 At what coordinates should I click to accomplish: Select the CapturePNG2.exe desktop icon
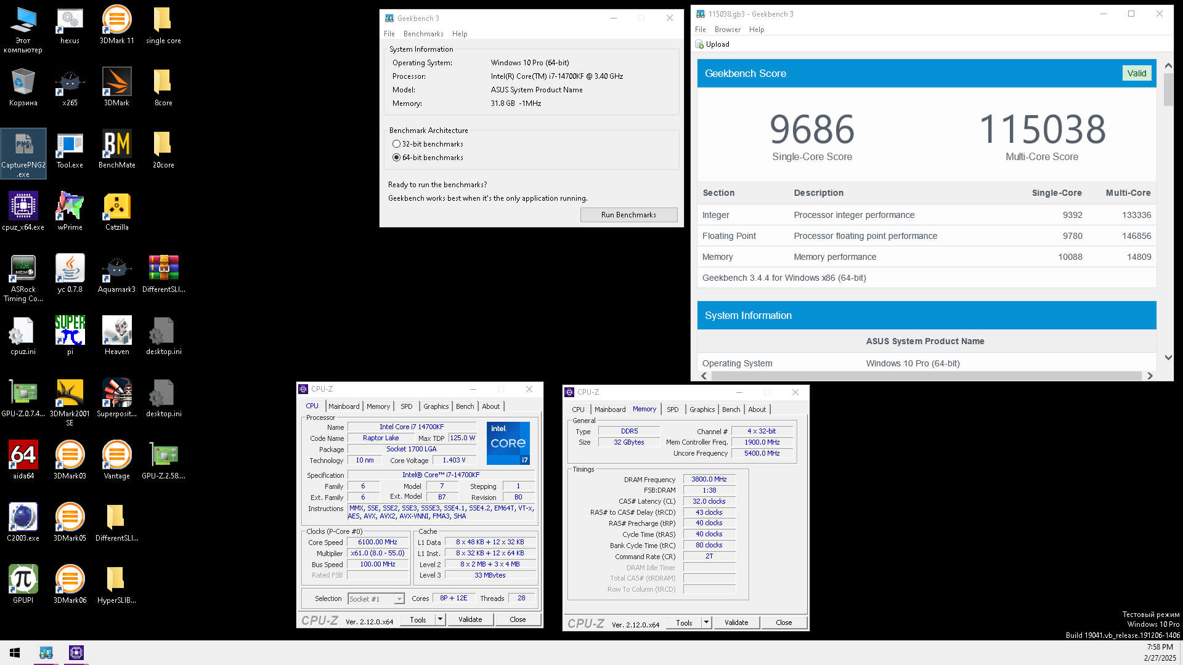tap(23, 154)
